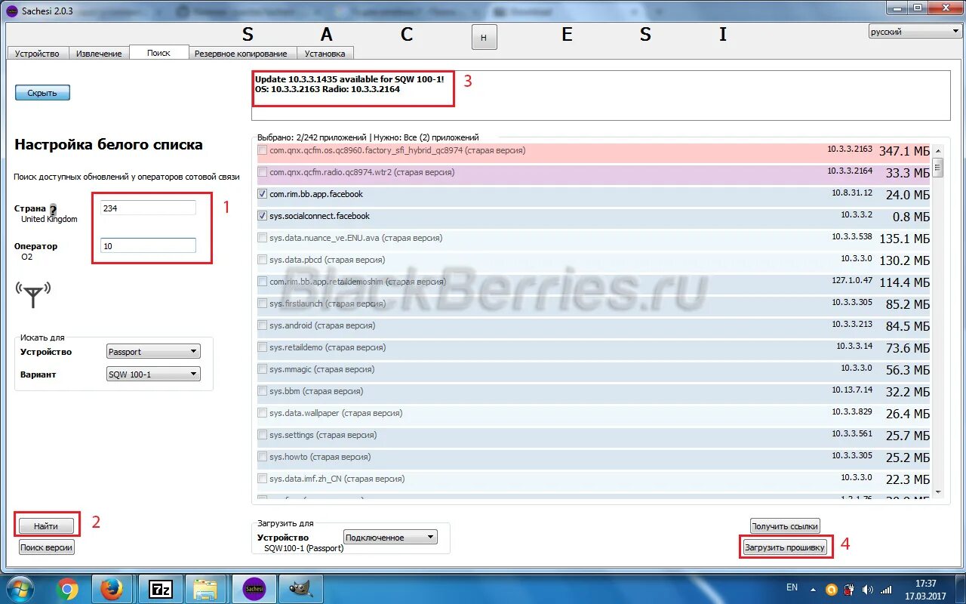The width and height of the screenshot is (966, 604).
Task: Toggle checkbox for sys.bbm
Action: tap(262, 391)
